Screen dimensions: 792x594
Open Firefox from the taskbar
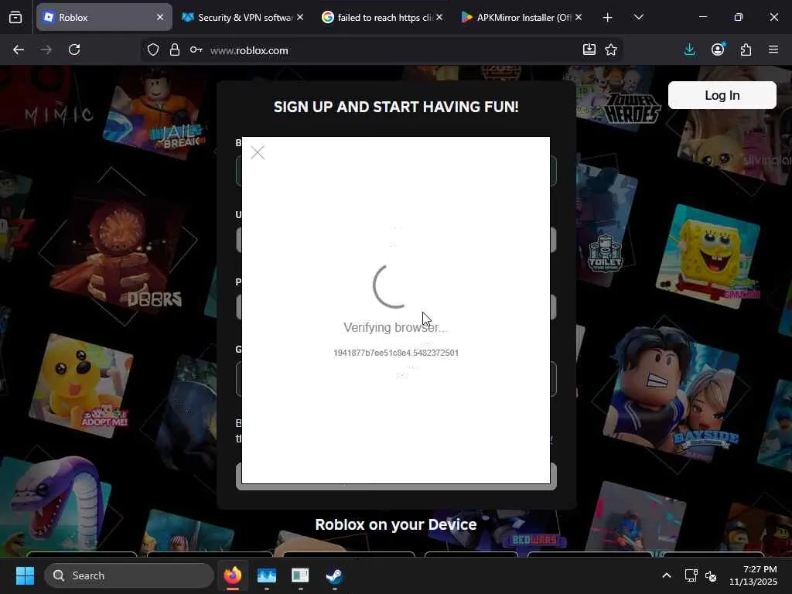coord(233,575)
